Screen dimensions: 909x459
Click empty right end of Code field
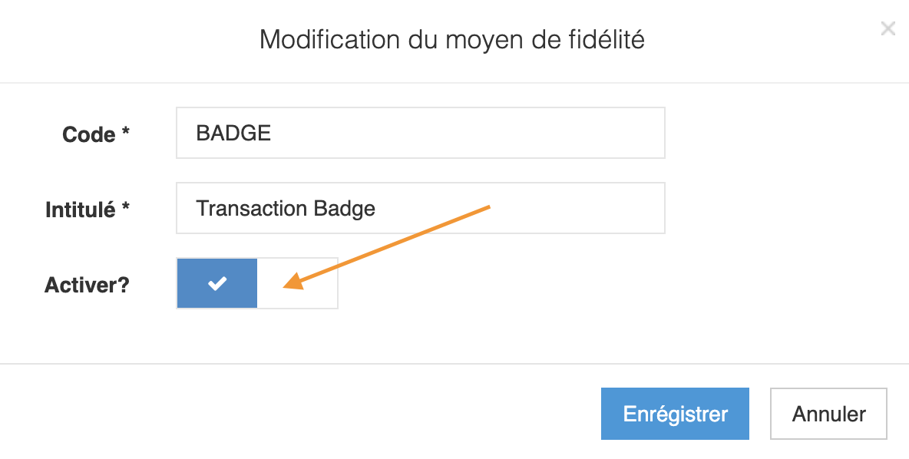pyautogui.click(x=599, y=133)
